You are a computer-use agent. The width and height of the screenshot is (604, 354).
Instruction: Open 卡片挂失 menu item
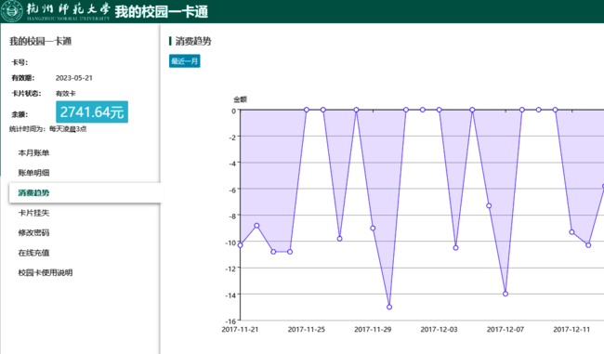click(x=33, y=213)
